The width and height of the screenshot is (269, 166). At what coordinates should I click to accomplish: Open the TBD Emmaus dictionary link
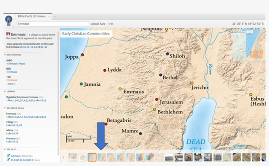click(x=12, y=80)
